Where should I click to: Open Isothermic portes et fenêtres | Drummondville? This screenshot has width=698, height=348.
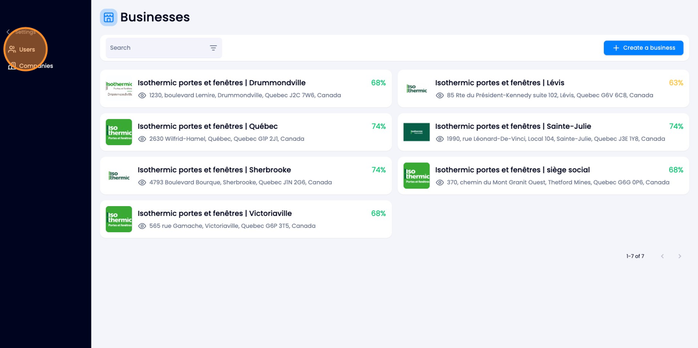(222, 83)
